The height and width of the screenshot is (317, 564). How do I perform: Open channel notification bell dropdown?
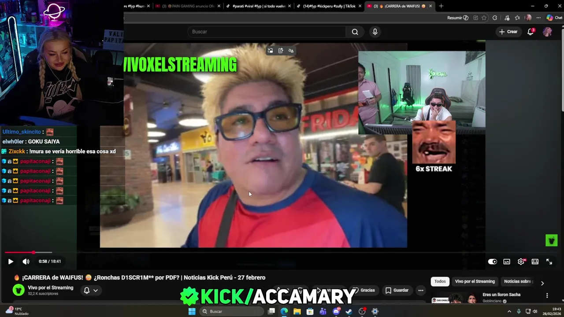point(91,291)
